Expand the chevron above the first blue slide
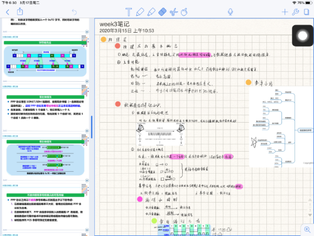Viewport: 314px width, 236px height. (87, 31)
